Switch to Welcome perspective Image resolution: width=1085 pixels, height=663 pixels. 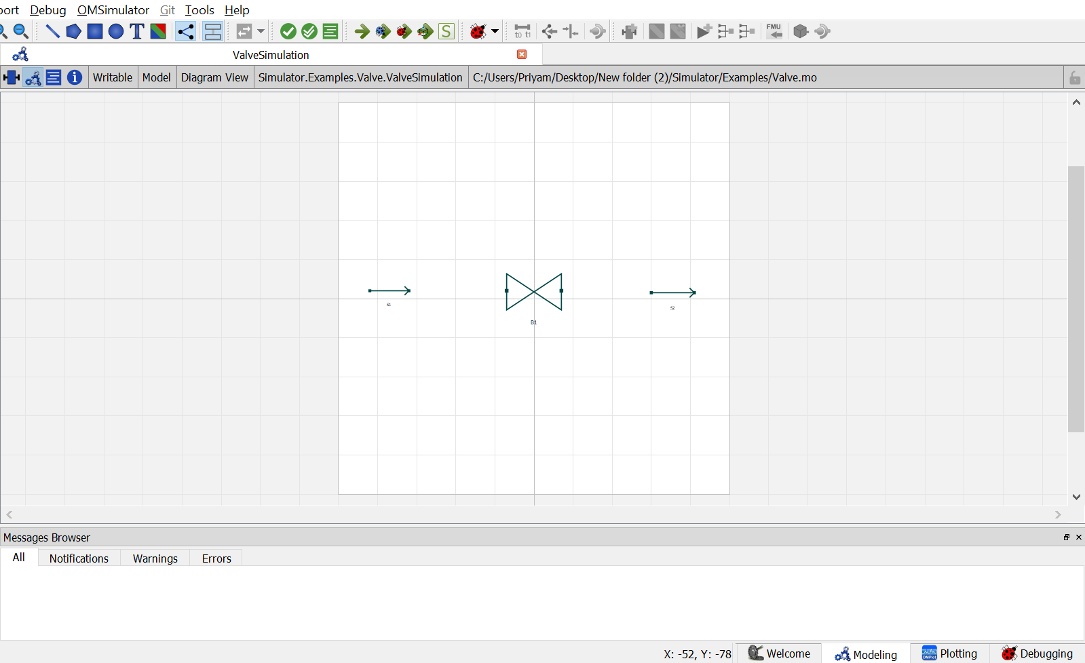click(x=779, y=653)
